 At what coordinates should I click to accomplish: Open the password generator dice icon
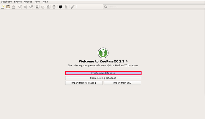(60, 7)
